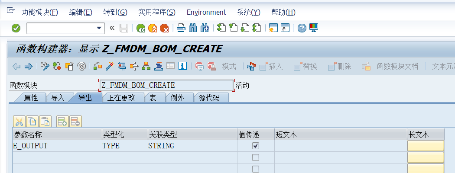
Task: Open the Customize Local Layout monitor icon
Action: coord(314,28)
